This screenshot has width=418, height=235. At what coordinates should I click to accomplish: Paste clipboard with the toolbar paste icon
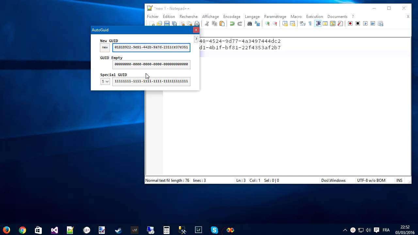tap(222, 23)
